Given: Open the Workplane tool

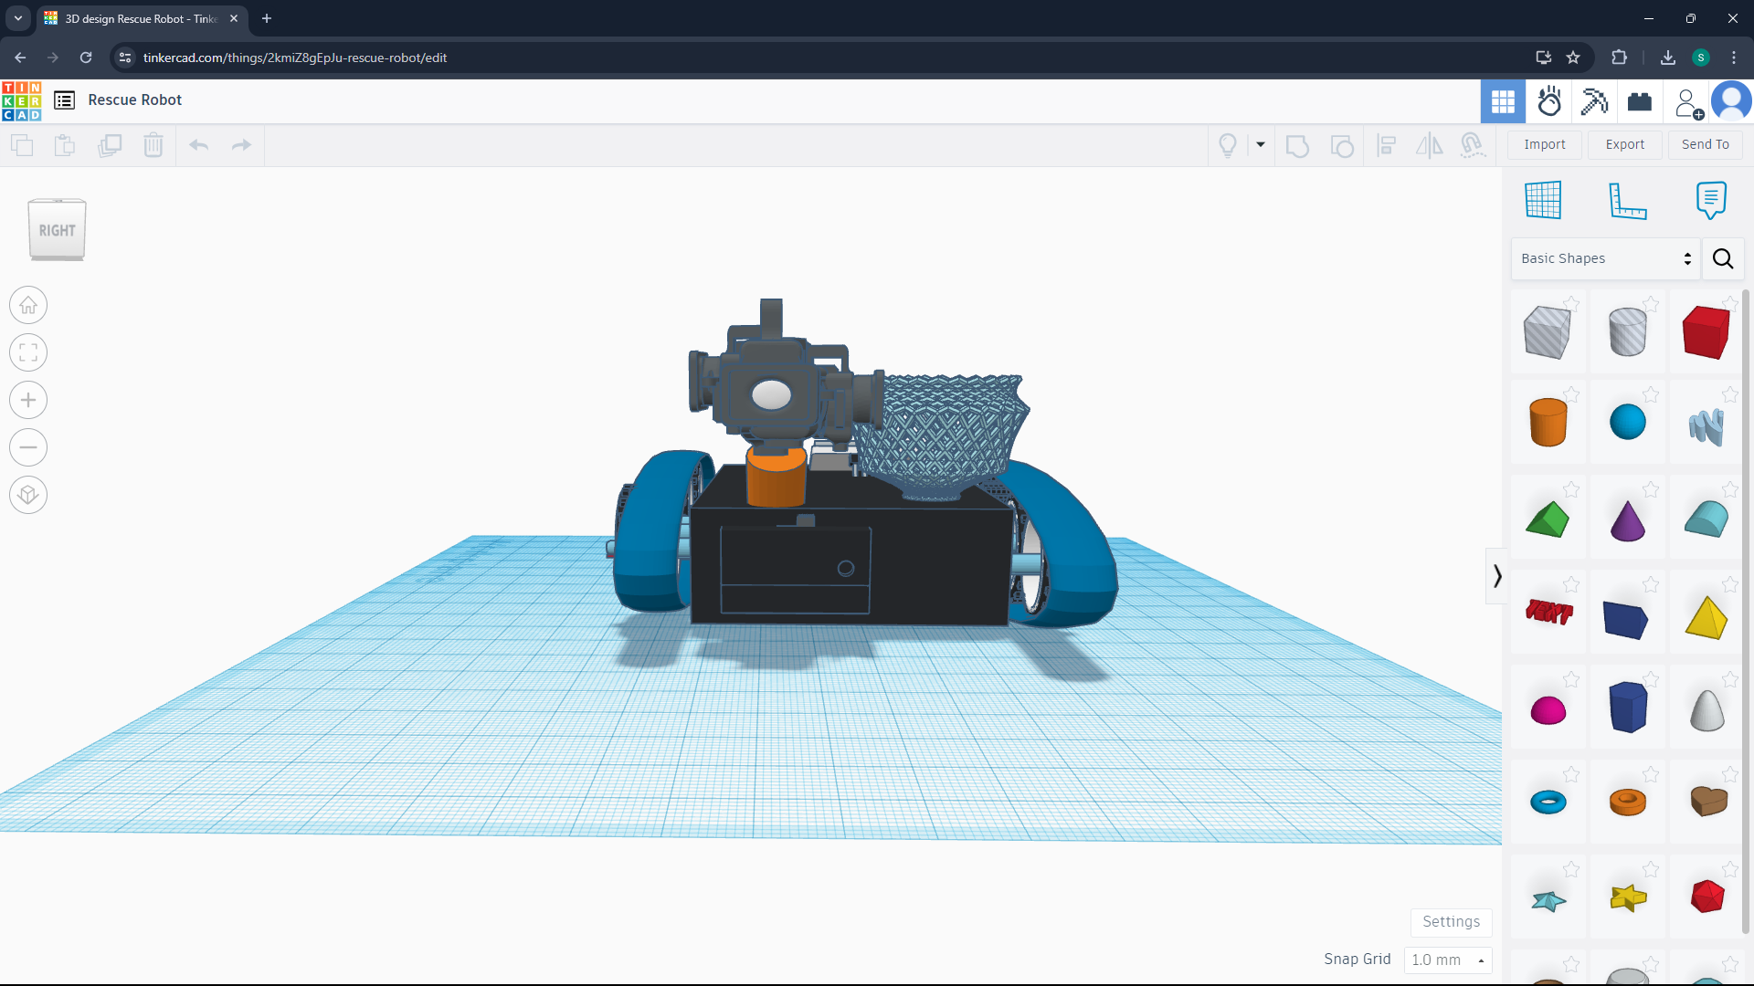Looking at the screenshot, I should [x=1543, y=200].
